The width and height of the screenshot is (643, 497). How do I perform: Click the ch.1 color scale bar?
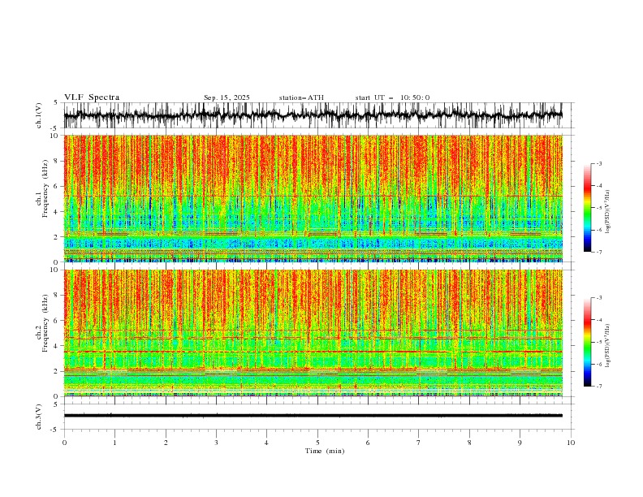tap(588, 208)
